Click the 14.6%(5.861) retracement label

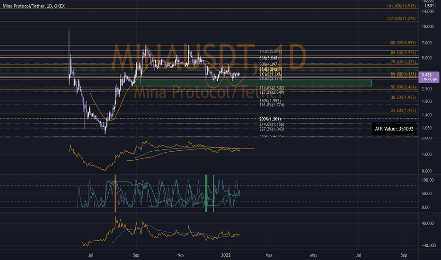(271, 52)
